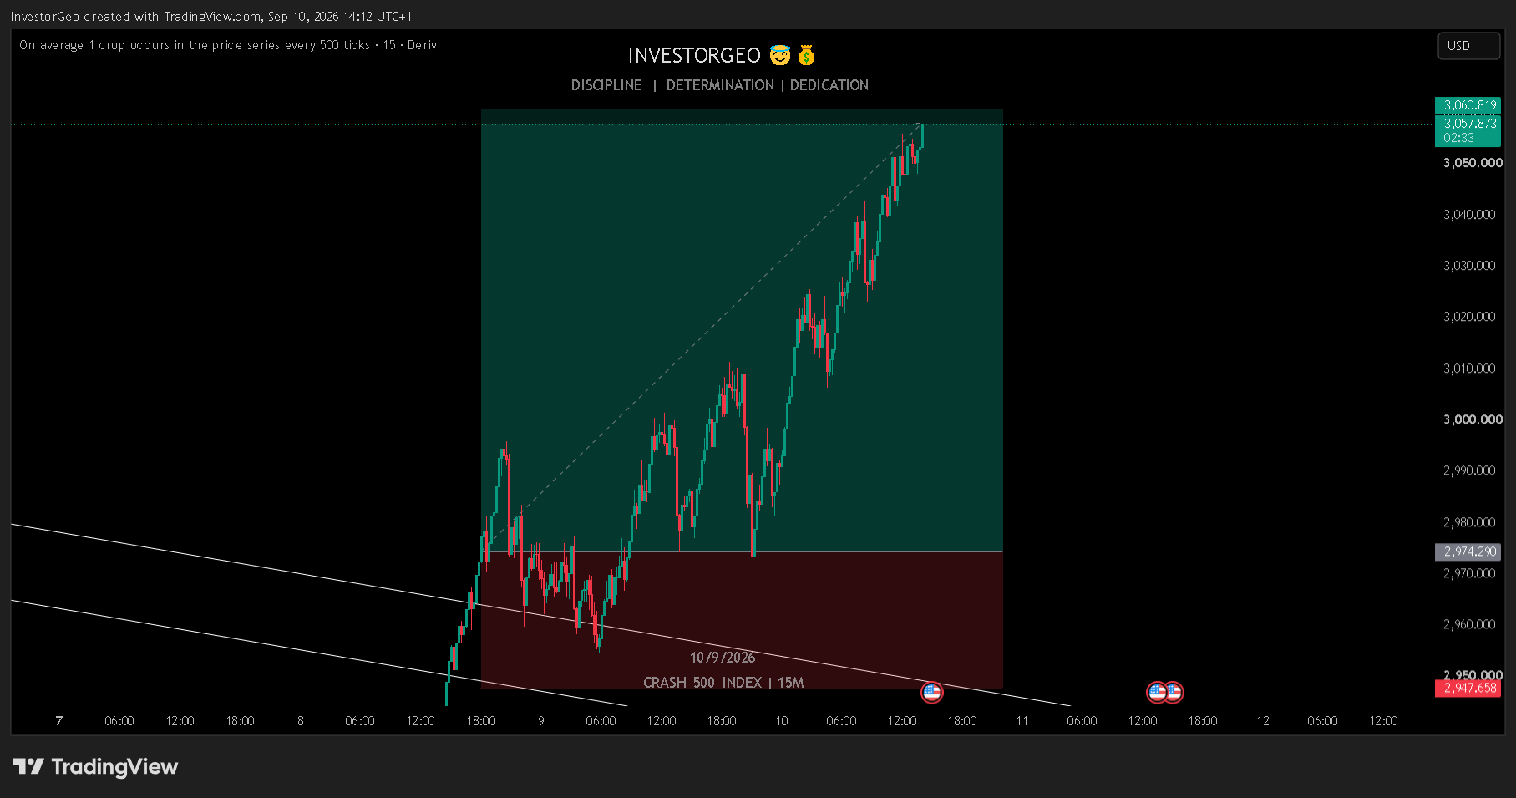Click the angel emoji beside INVESTORGEO
The image size is (1516, 798).
pyautogui.click(x=780, y=55)
